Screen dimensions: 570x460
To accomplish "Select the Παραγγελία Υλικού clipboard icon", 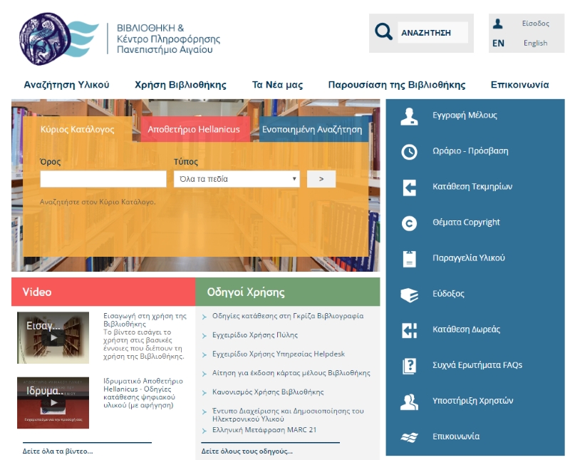I will coord(409,258).
